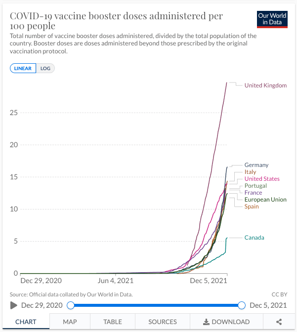Select the LINEAR scale option

pyautogui.click(x=23, y=68)
